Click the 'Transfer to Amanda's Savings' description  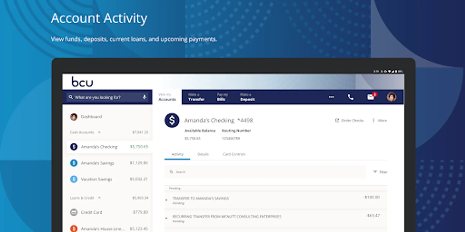click(201, 198)
